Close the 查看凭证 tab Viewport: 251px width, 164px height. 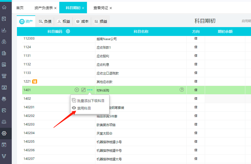(111, 8)
